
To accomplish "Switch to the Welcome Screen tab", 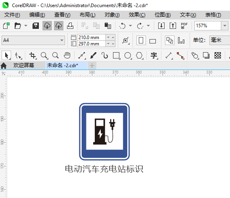I will (24, 65).
